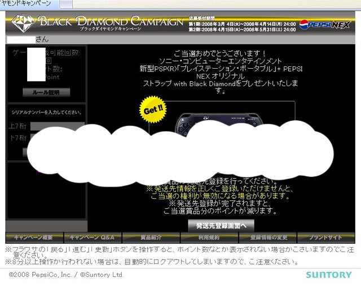Click the 発送先登録画面へ button
Image resolution: width=361 pixels, height=287 pixels.
[x=221, y=226]
